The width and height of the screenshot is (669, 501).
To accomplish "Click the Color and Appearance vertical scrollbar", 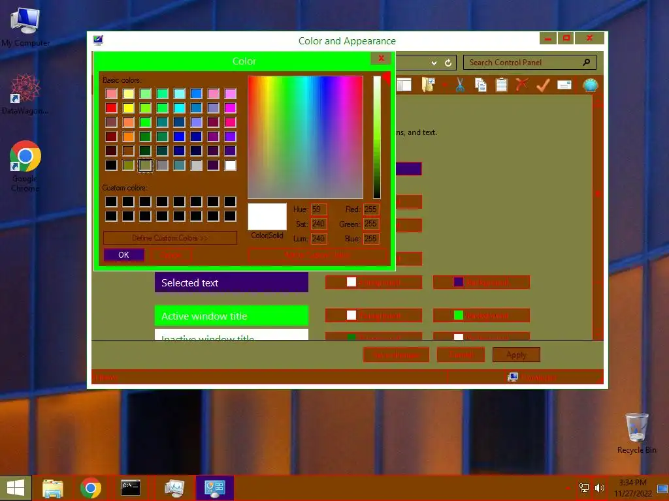I will tap(598, 217).
